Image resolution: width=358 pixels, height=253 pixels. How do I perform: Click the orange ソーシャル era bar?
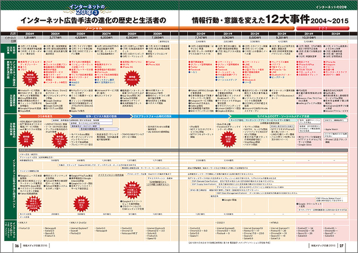(156, 28)
